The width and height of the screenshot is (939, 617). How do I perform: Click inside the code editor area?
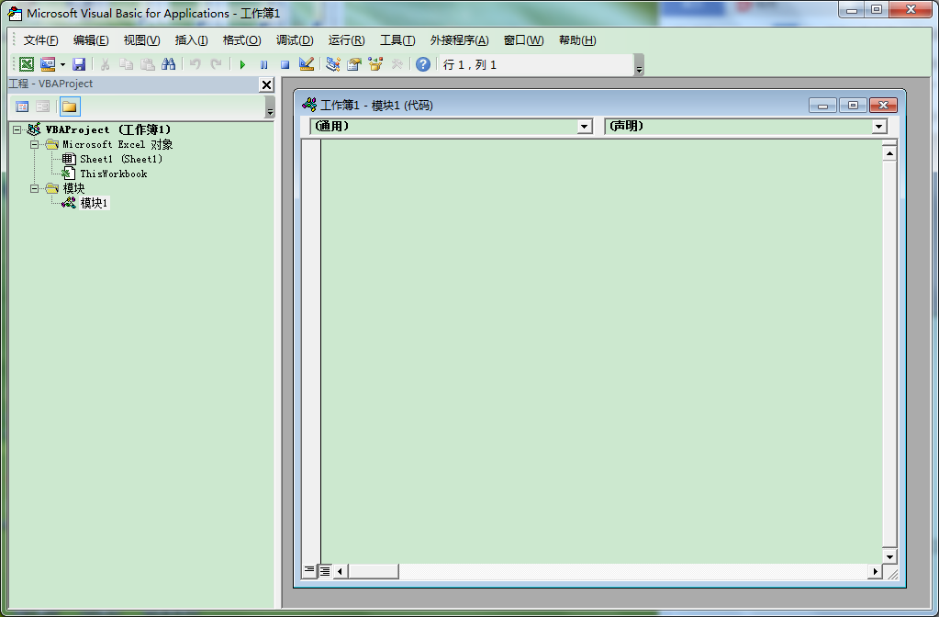601,351
